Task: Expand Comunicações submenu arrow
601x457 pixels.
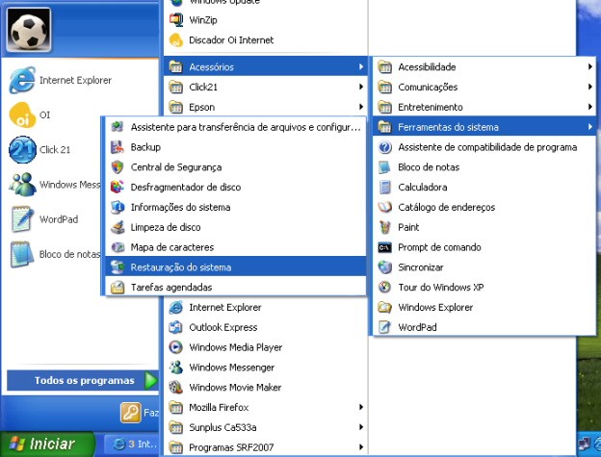Action: (x=590, y=87)
